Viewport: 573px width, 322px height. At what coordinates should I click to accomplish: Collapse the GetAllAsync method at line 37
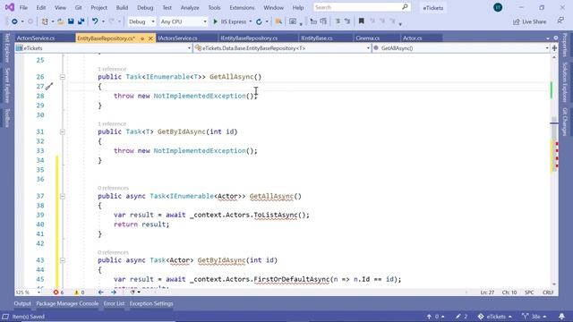[63, 197]
